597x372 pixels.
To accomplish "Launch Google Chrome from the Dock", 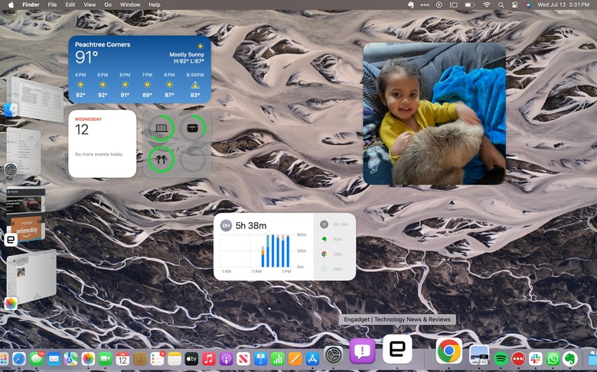I will coord(449,351).
